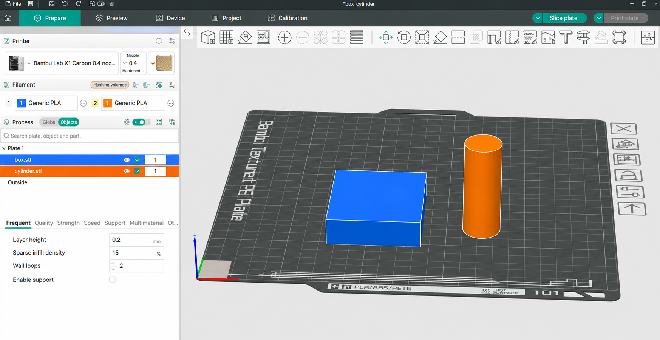Open the Slice plate dropdown arrow
This screenshot has width=660, height=340.
point(538,18)
